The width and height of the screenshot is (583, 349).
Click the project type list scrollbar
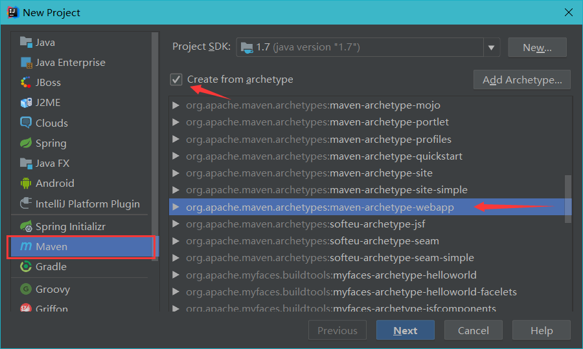(x=155, y=147)
